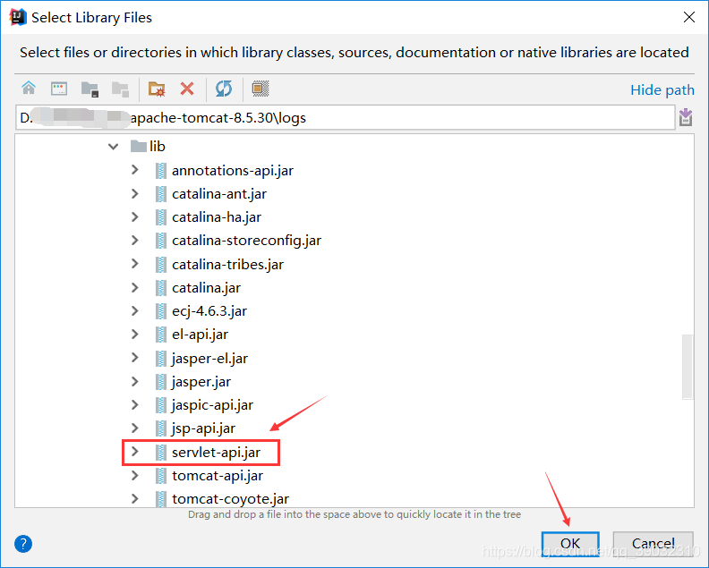Expand jasper.jar node

135,381
